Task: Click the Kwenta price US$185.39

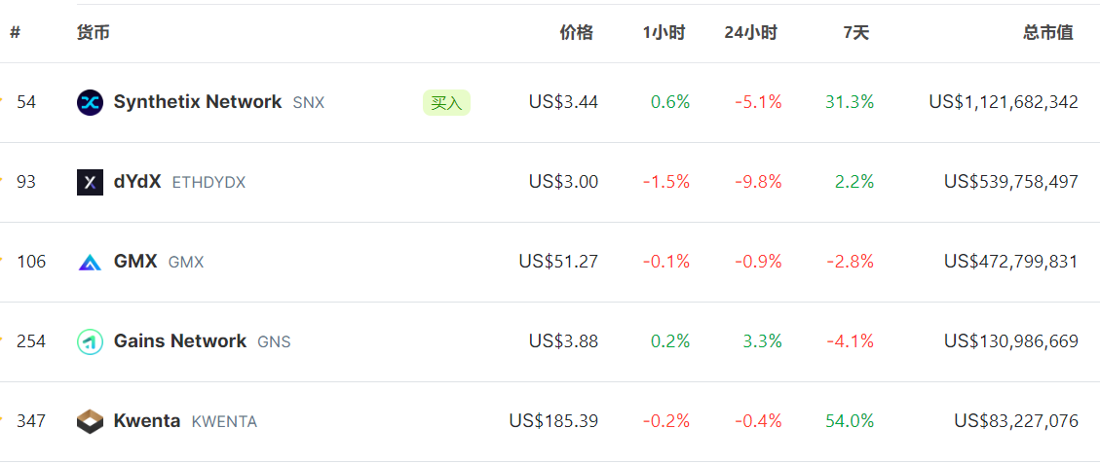Action: point(553,421)
